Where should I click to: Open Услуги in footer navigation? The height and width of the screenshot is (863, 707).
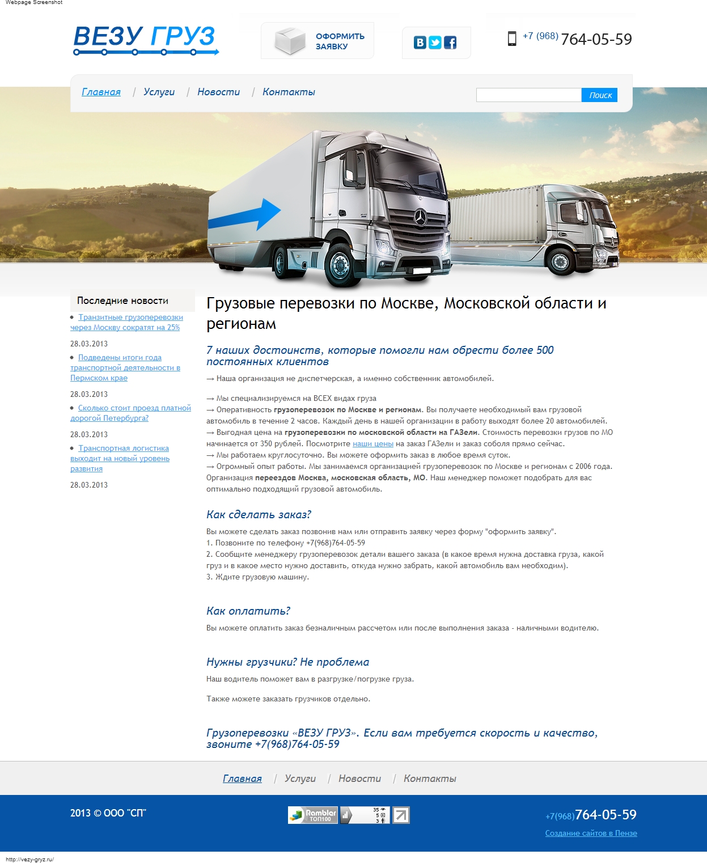point(300,779)
